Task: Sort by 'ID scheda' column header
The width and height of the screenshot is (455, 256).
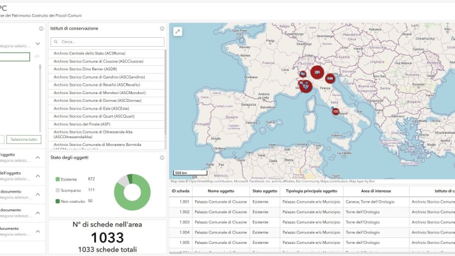Action: pyautogui.click(x=180, y=191)
